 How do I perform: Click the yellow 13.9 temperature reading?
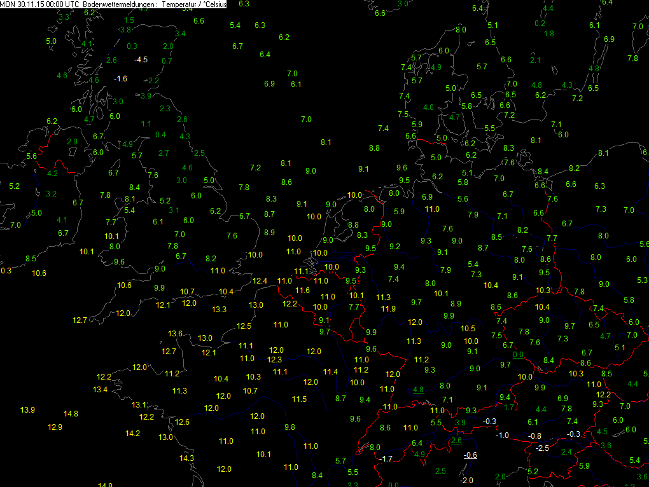(x=27, y=409)
